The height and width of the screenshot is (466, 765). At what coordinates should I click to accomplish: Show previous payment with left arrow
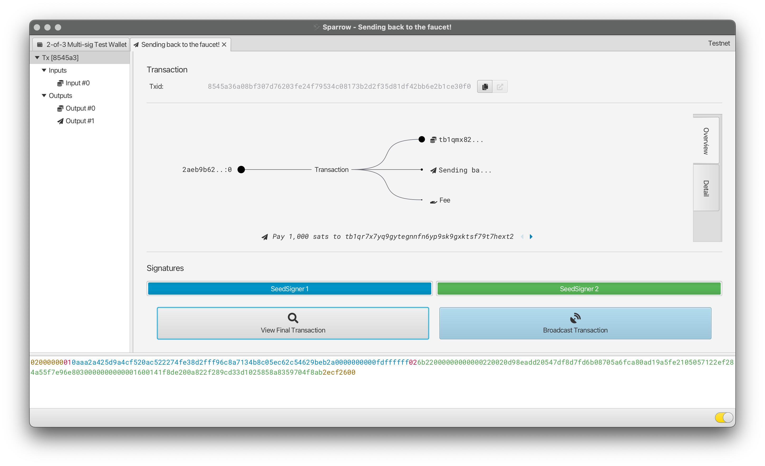point(522,237)
